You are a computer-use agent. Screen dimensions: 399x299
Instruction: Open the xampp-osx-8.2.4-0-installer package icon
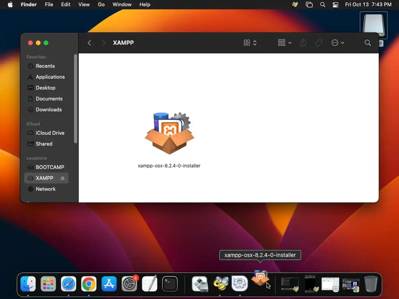pyautogui.click(x=169, y=133)
